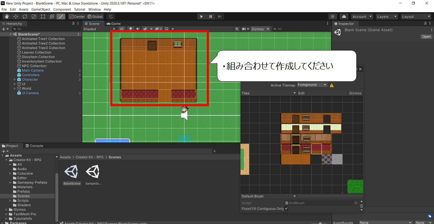Image resolution: width=434 pixels, height=224 pixels.
Task: Lock the Inspector panel
Action: pos(425,24)
